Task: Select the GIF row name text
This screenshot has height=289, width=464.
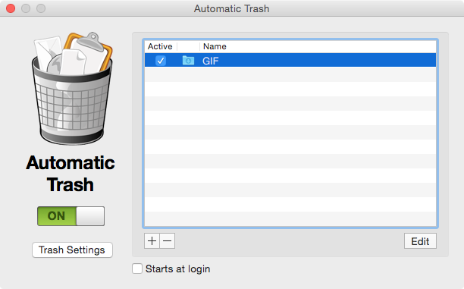Action: (x=211, y=61)
